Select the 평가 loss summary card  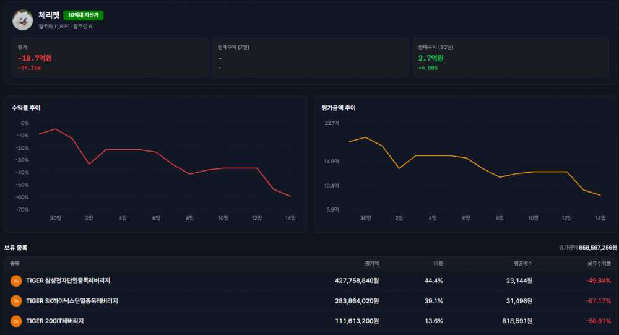(110, 58)
